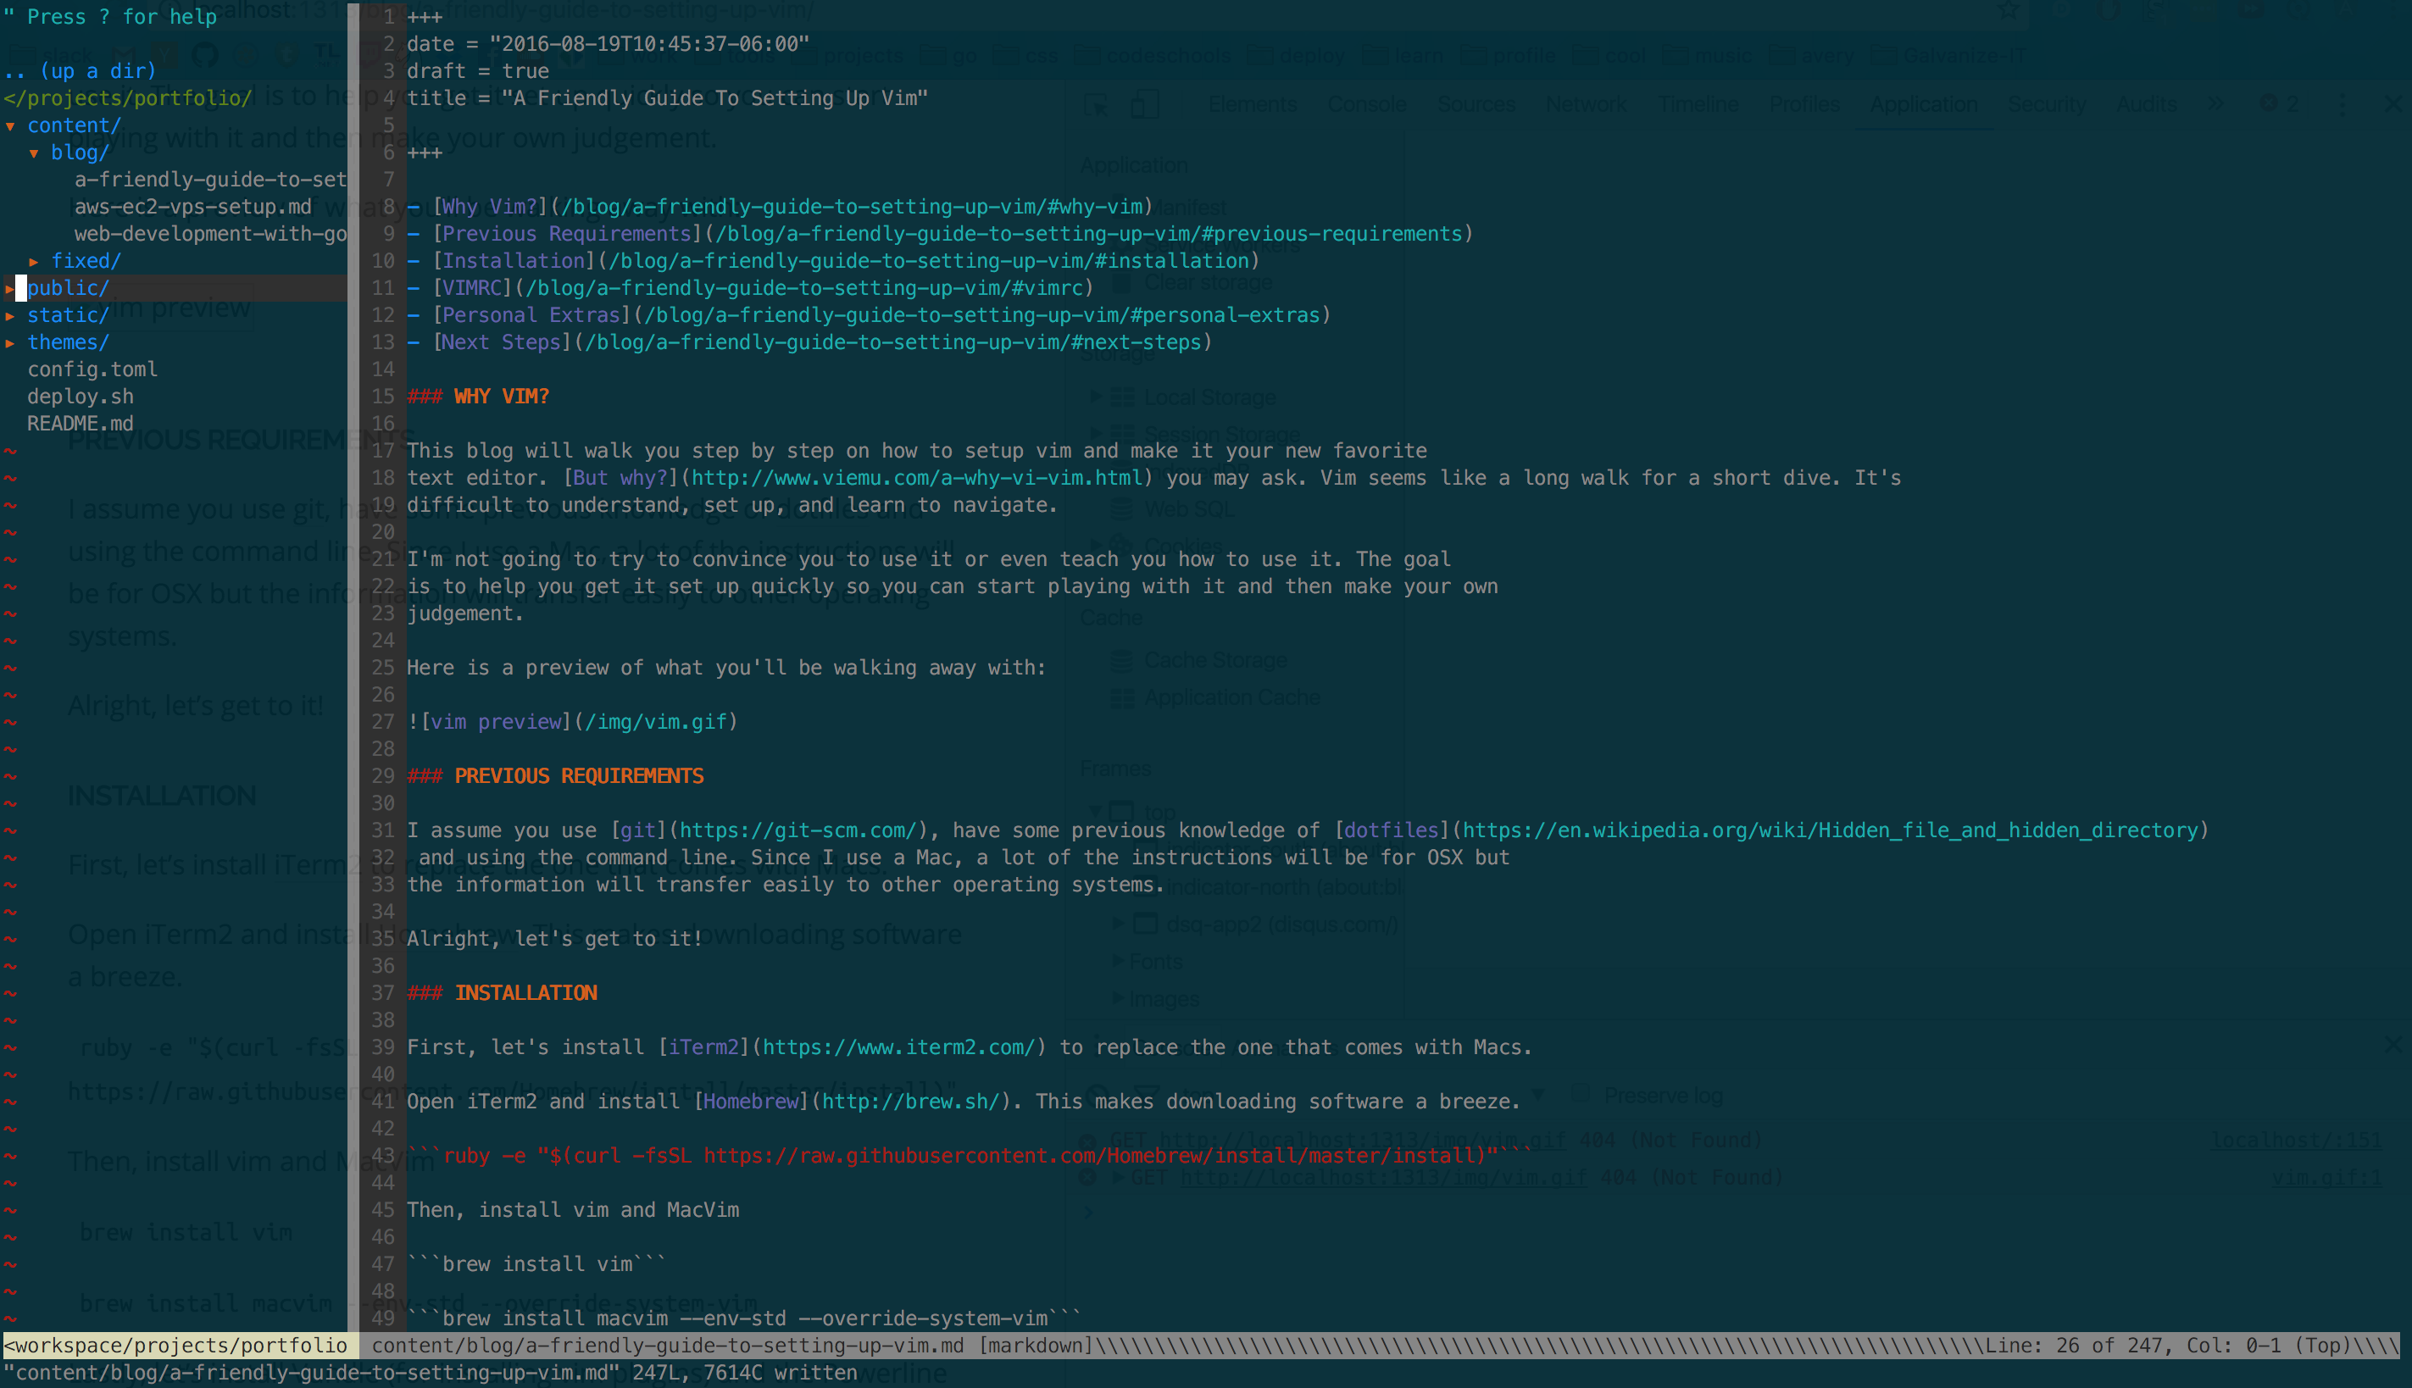Switch to Elements tab in background DevTools
This screenshot has width=2412, height=1388.
click(x=1252, y=104)
